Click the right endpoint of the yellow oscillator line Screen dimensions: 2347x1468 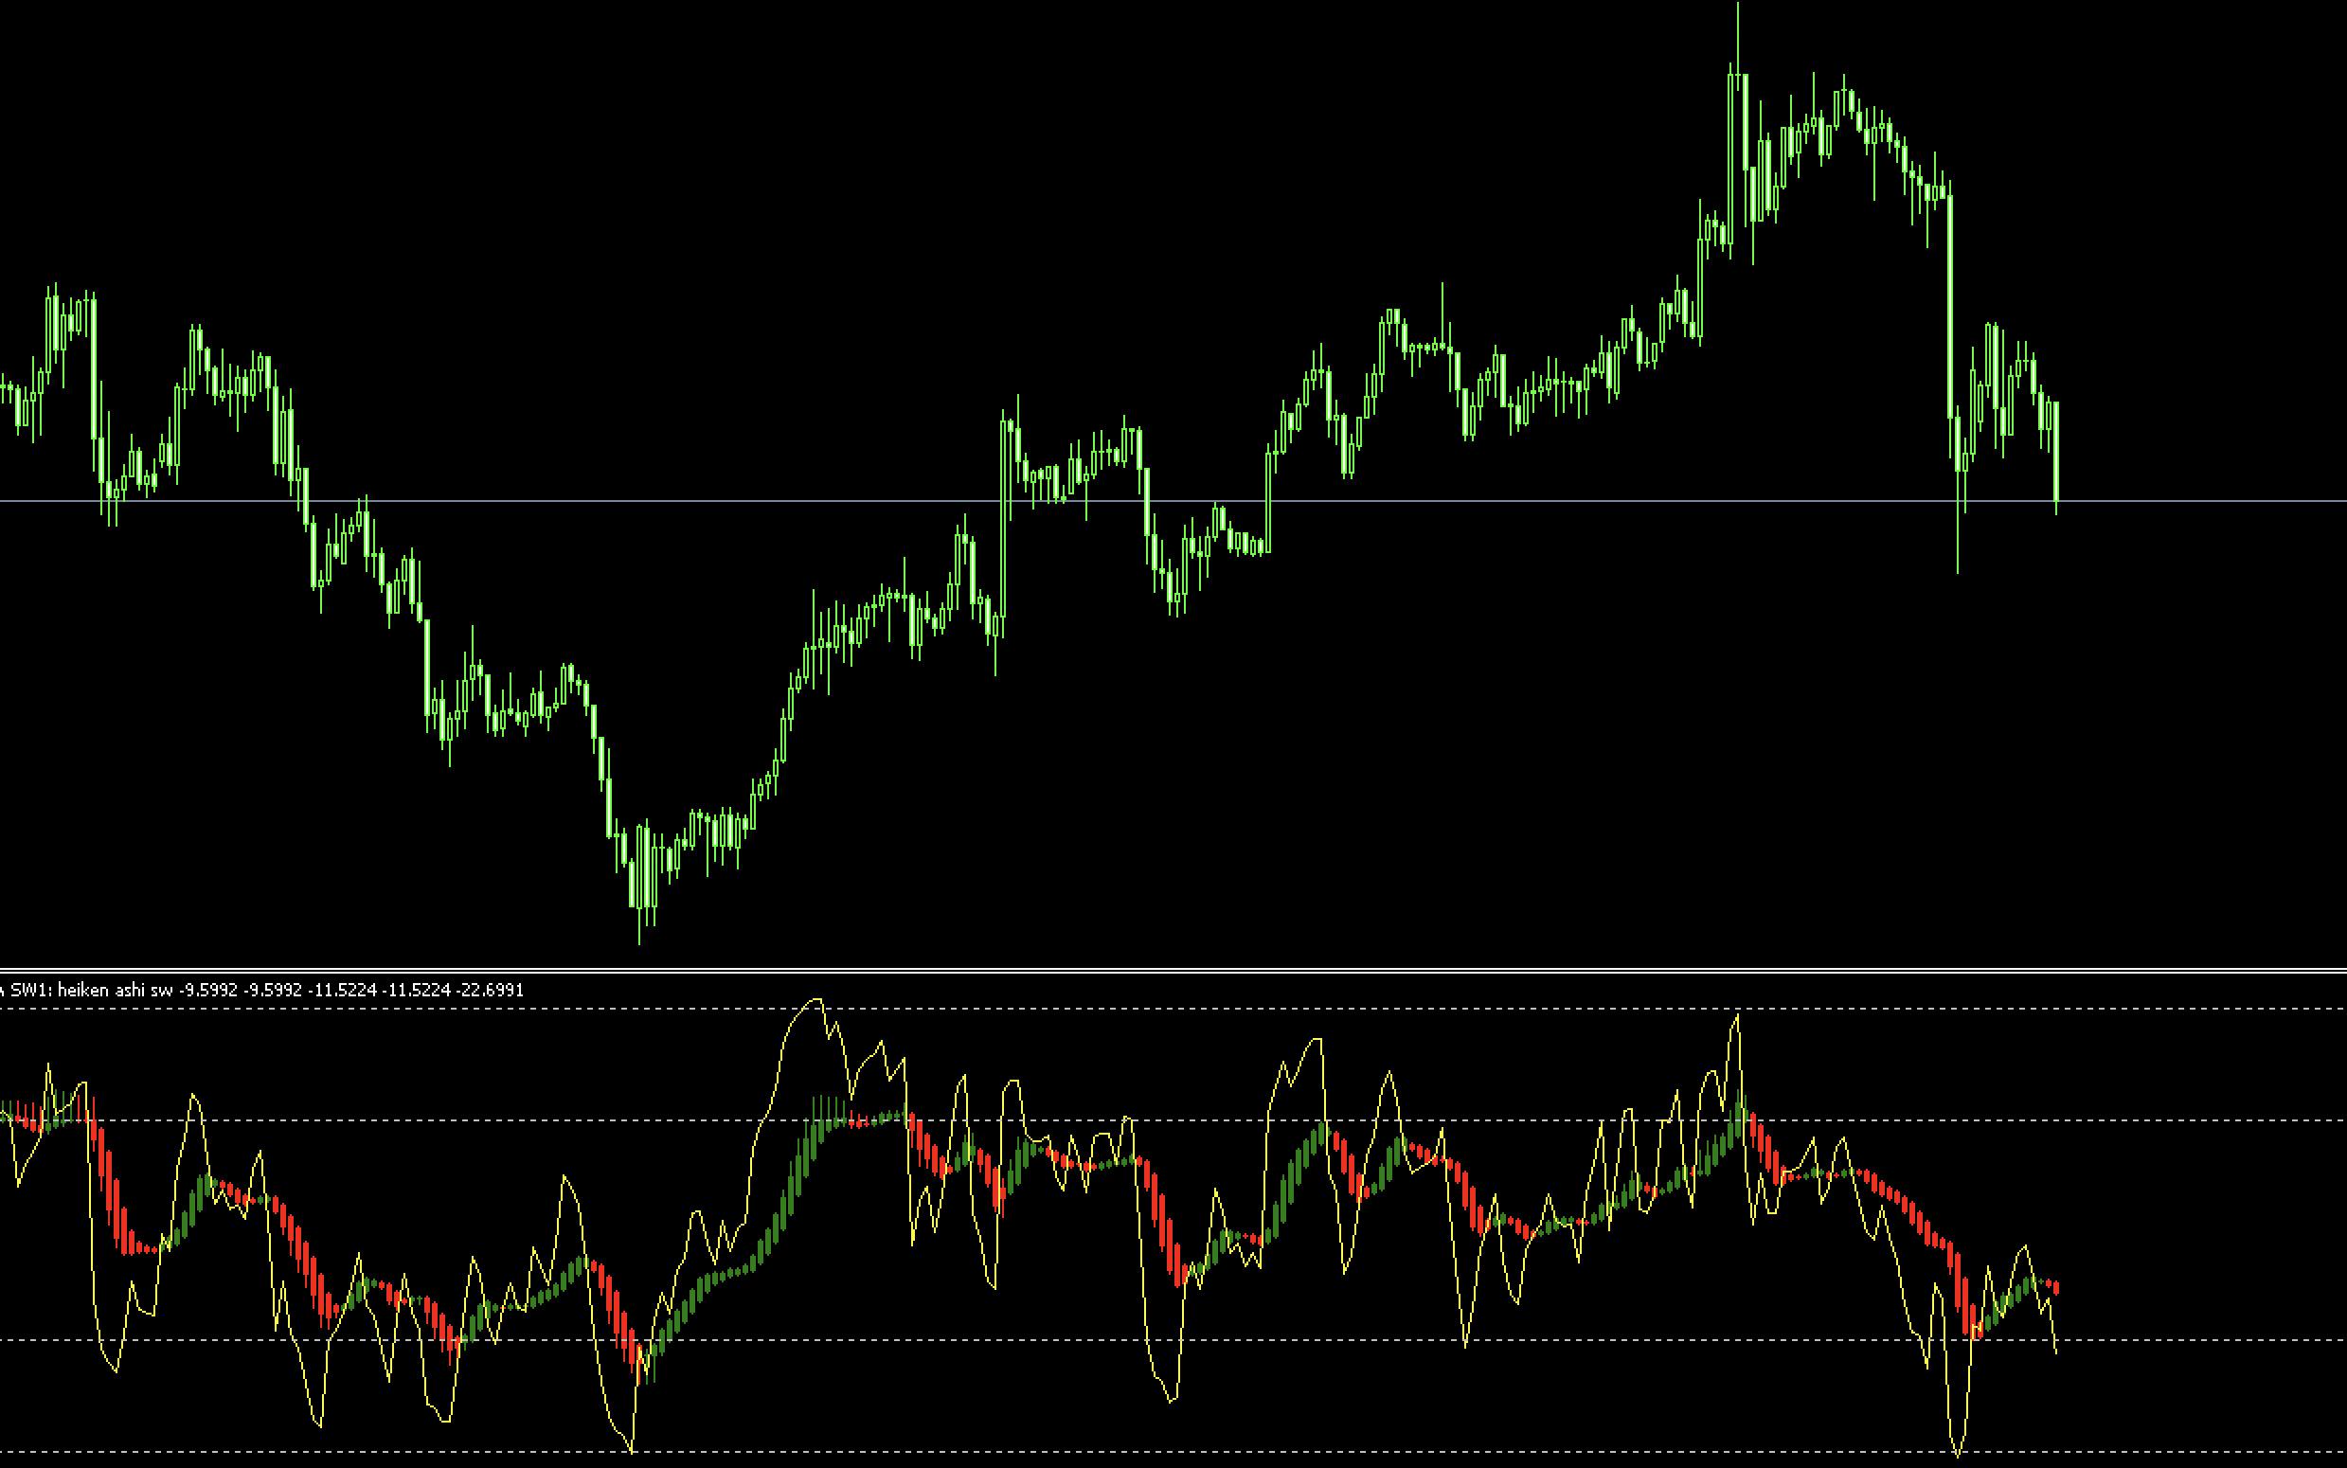coord(2056,1352)
